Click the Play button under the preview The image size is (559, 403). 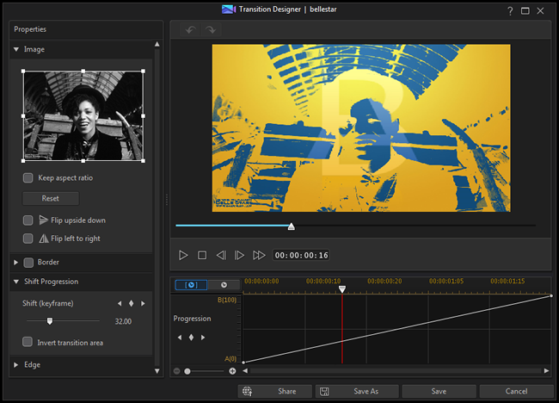click(183, 255)
